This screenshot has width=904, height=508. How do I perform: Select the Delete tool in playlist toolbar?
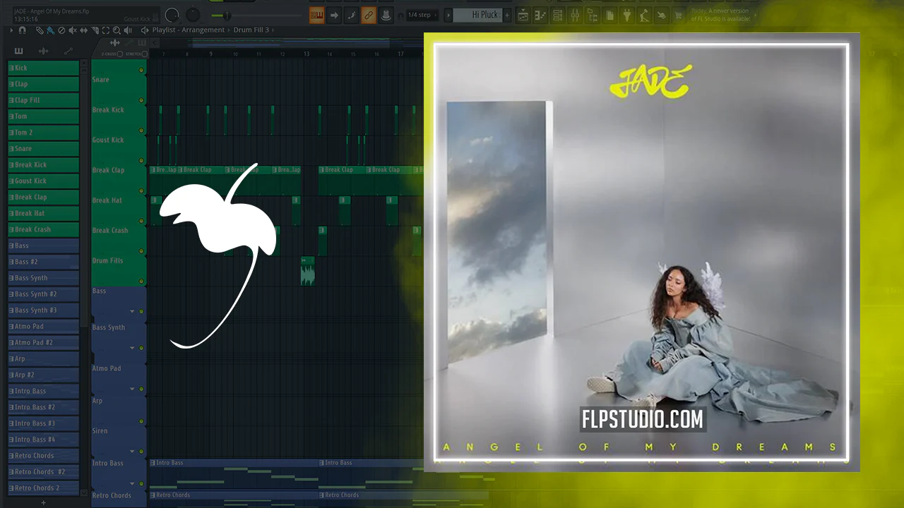pos(61,30)
